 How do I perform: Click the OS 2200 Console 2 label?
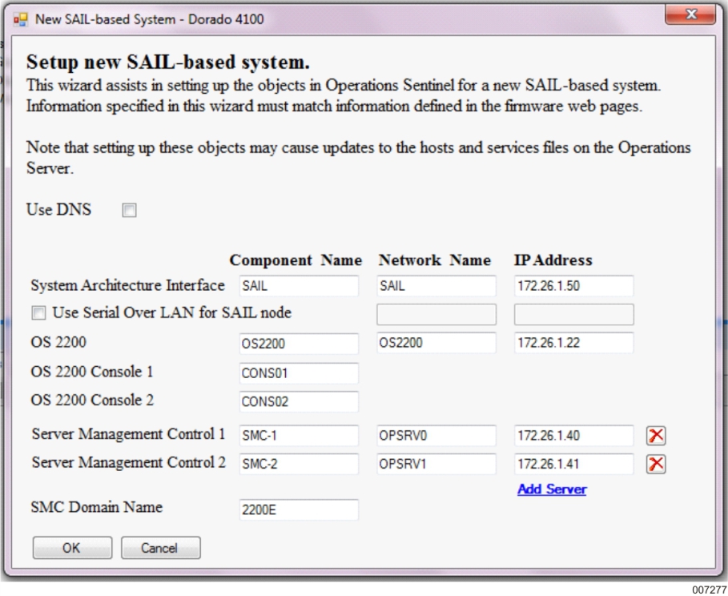(92, 400)
